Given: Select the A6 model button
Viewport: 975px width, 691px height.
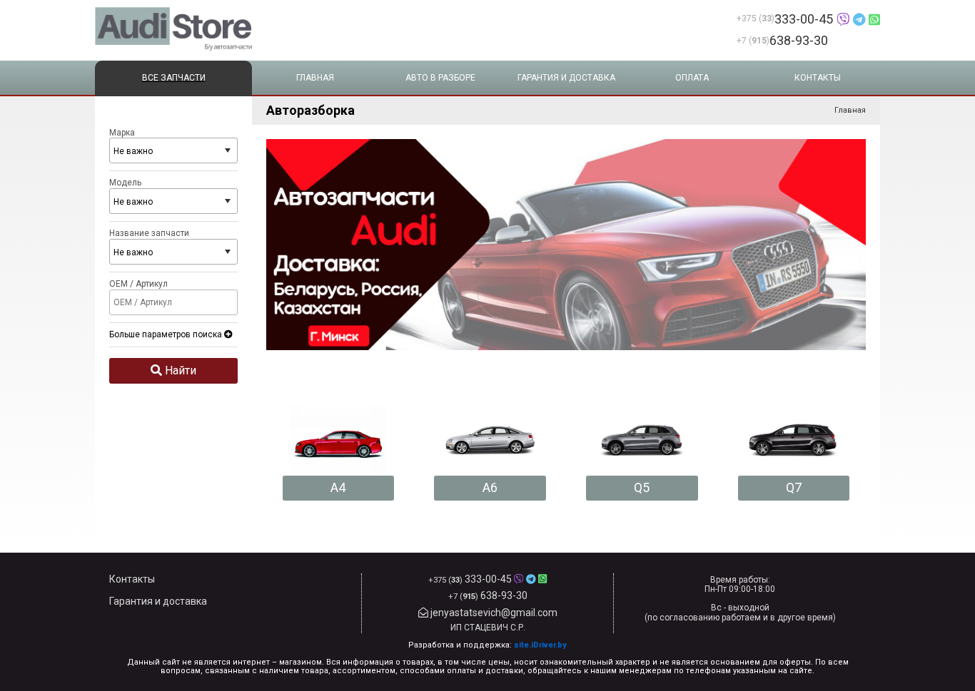Looking at the screenshot, I should 490,488.
